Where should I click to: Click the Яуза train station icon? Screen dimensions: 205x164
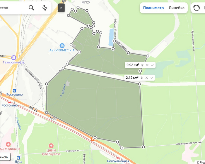coord(18,158)
